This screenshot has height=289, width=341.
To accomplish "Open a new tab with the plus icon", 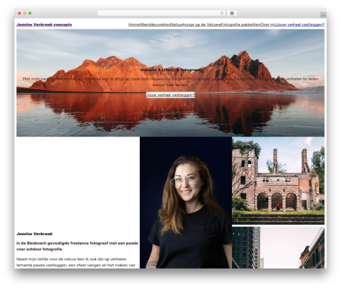I will click(323, 15).
